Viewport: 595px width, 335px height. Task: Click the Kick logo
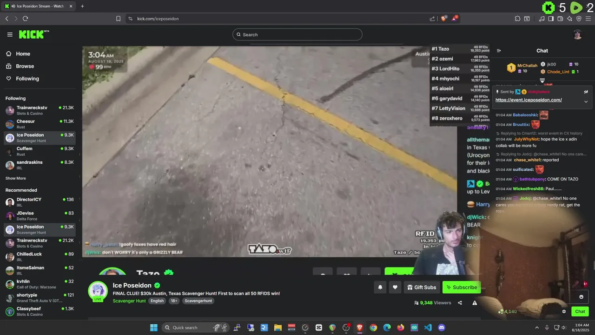tap(33, 34)
